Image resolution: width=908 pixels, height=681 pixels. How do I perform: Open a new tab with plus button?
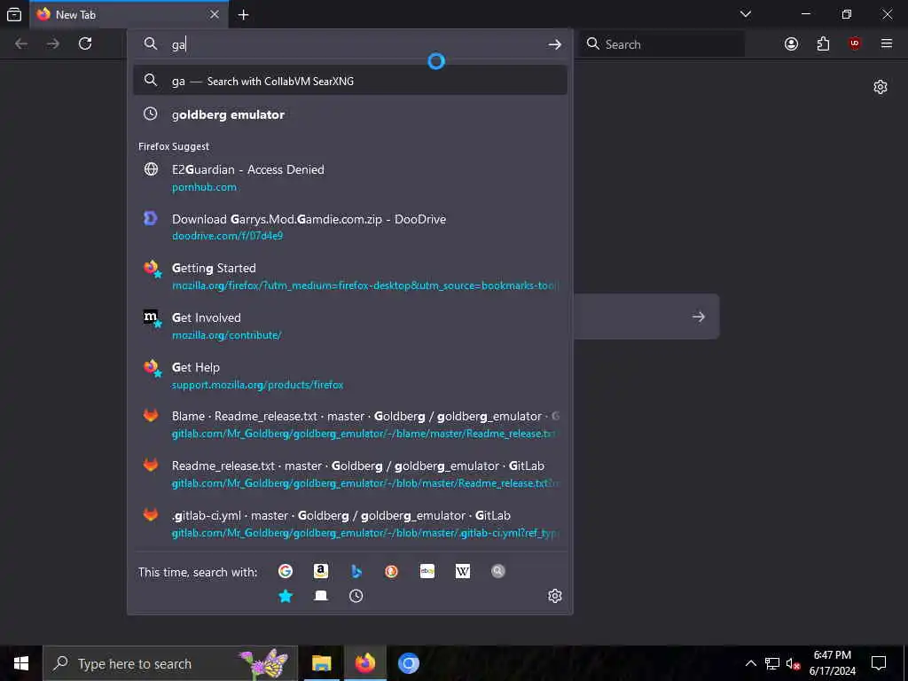click(x=243, y=15)
